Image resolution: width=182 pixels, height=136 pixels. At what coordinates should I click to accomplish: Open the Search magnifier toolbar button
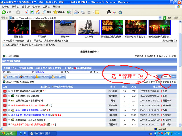point(46,12)
